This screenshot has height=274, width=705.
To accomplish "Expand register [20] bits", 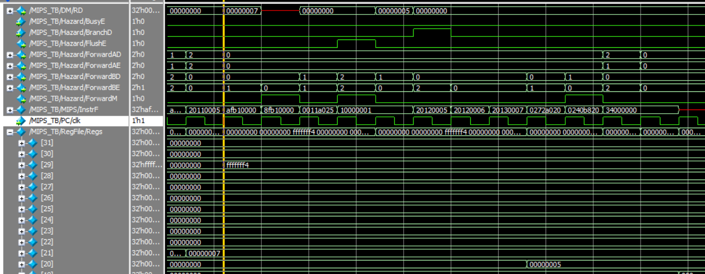I will click(21, 264).
